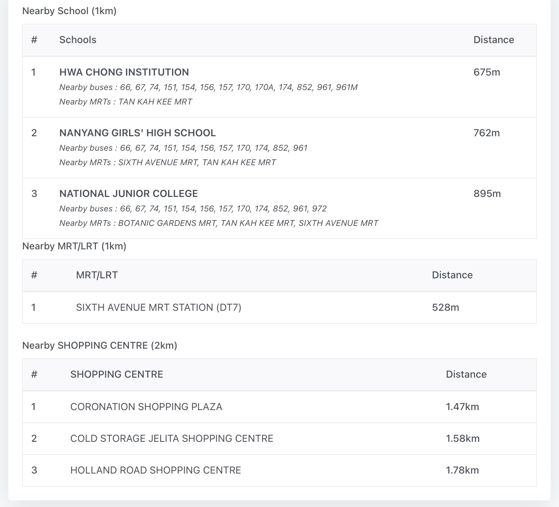The image size is (559, 507).
Task: Click Nanyang Girls' nearby MRTs line
Action: [x=167, y=162]
